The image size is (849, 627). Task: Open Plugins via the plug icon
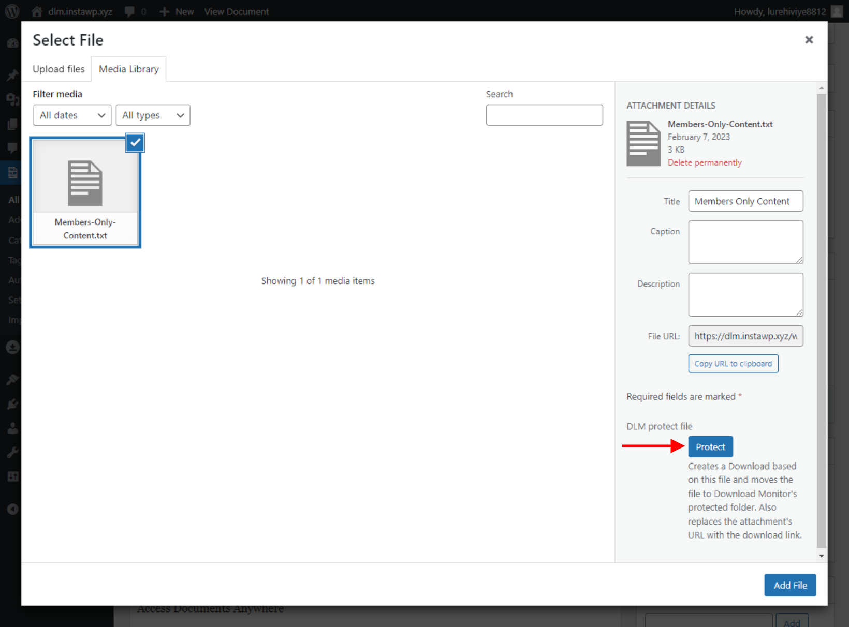coord(12,404)
